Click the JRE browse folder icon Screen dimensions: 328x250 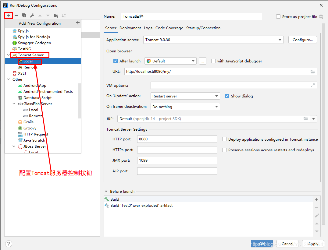click(306, 119)
